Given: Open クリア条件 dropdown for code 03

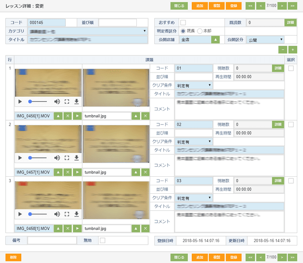Looking at the screenshot, I should click(194, 198).
